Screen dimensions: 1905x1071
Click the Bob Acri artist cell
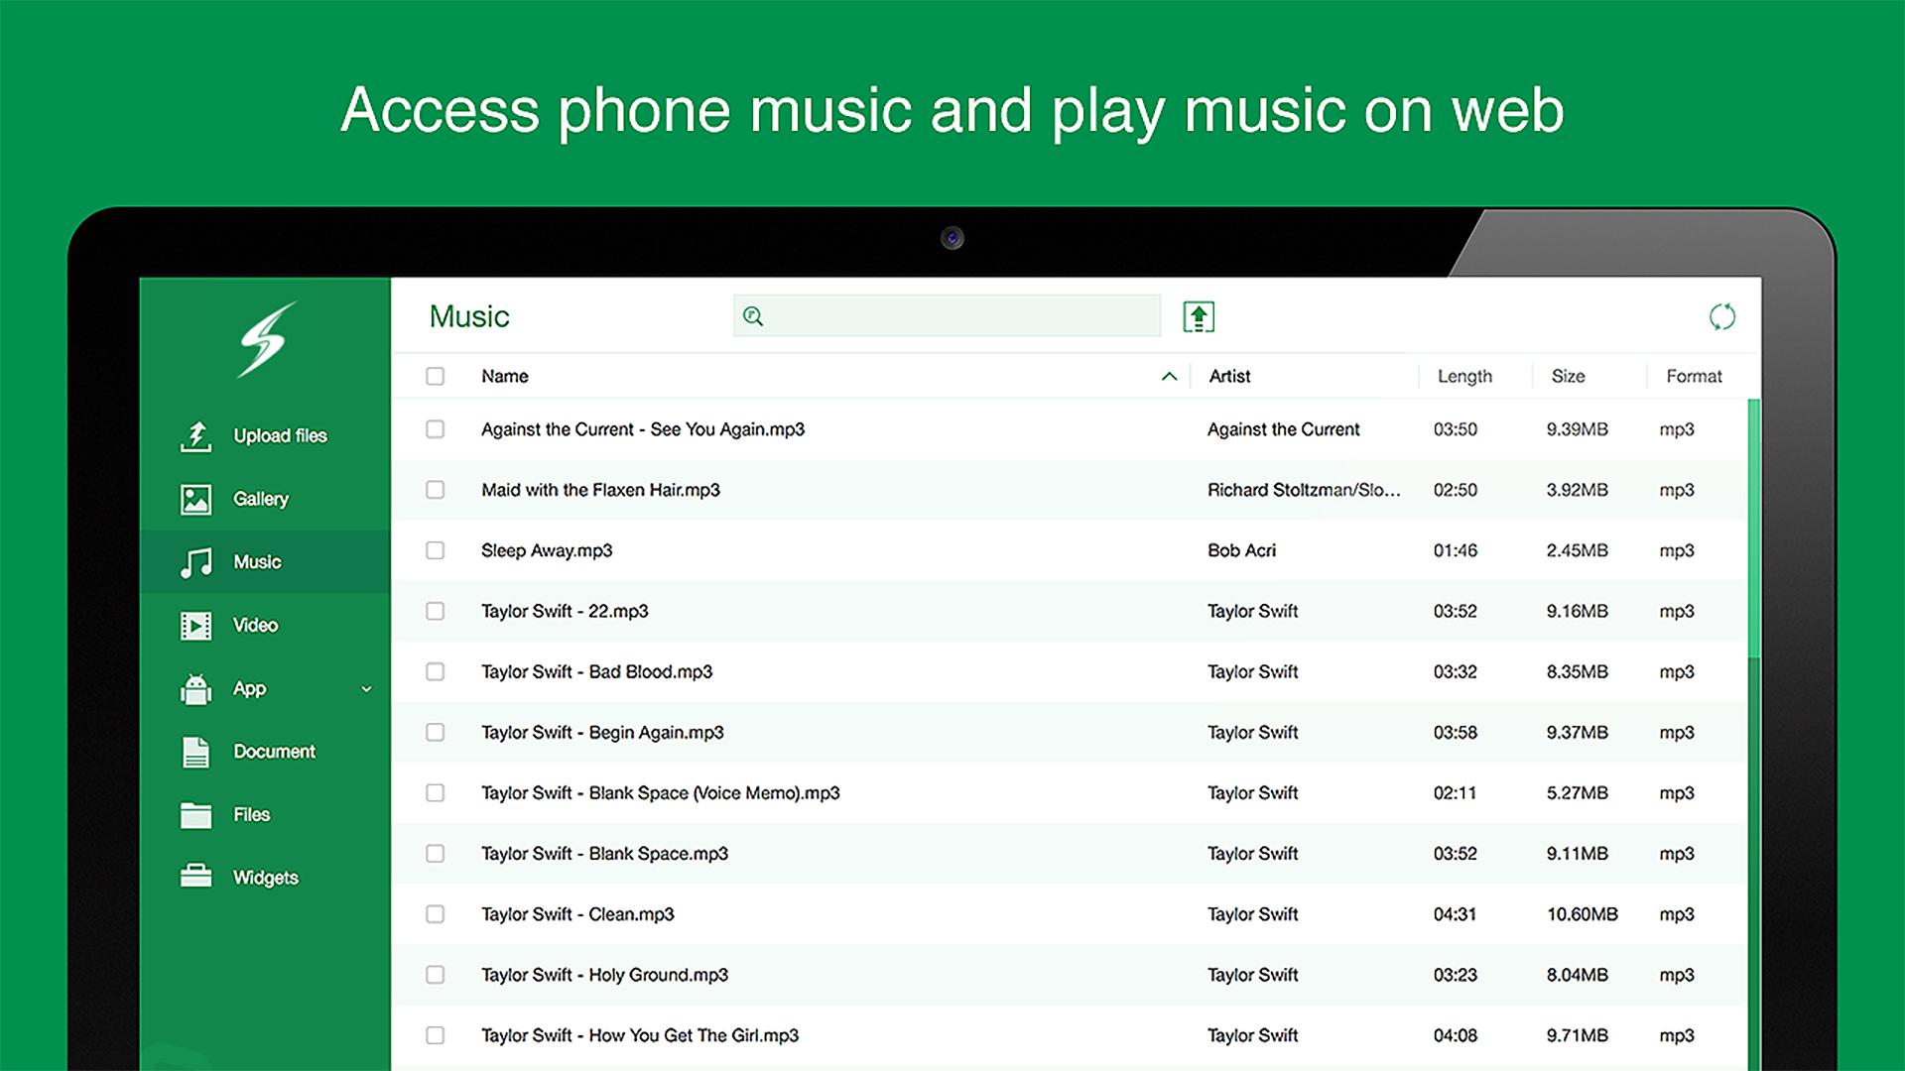(x=1241, y=550)
